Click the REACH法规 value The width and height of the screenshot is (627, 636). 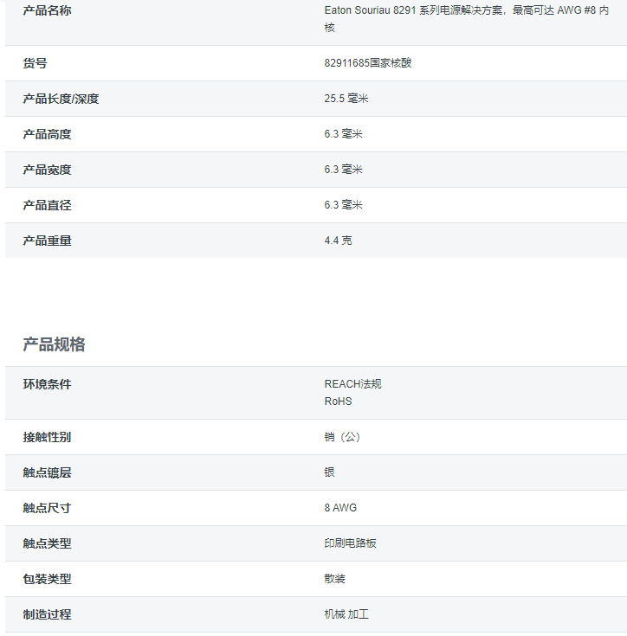(352, 384)
